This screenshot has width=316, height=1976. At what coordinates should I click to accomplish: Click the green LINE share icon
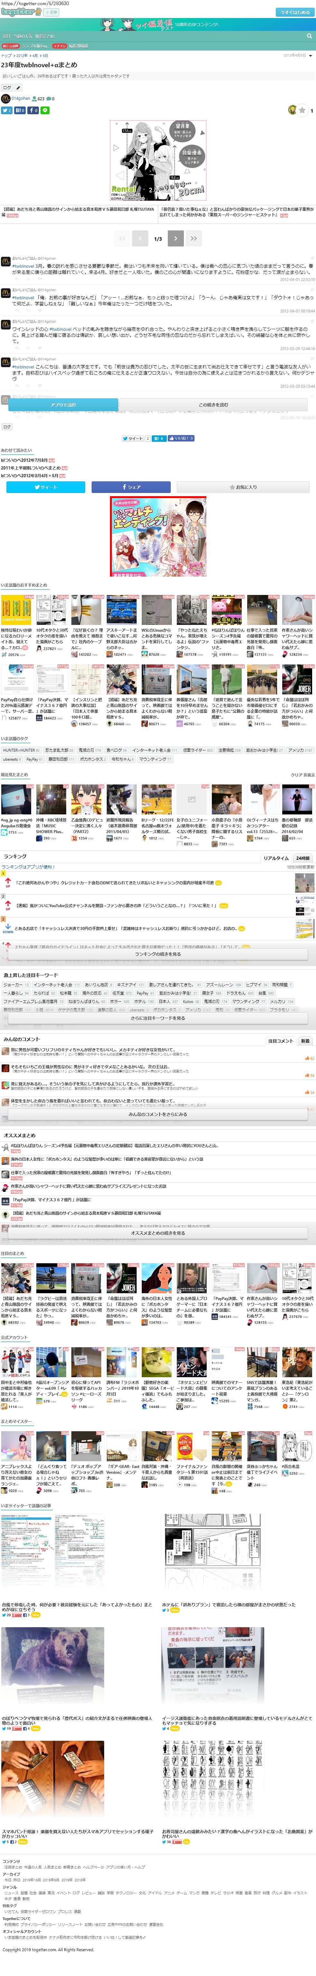click(45, 110)
